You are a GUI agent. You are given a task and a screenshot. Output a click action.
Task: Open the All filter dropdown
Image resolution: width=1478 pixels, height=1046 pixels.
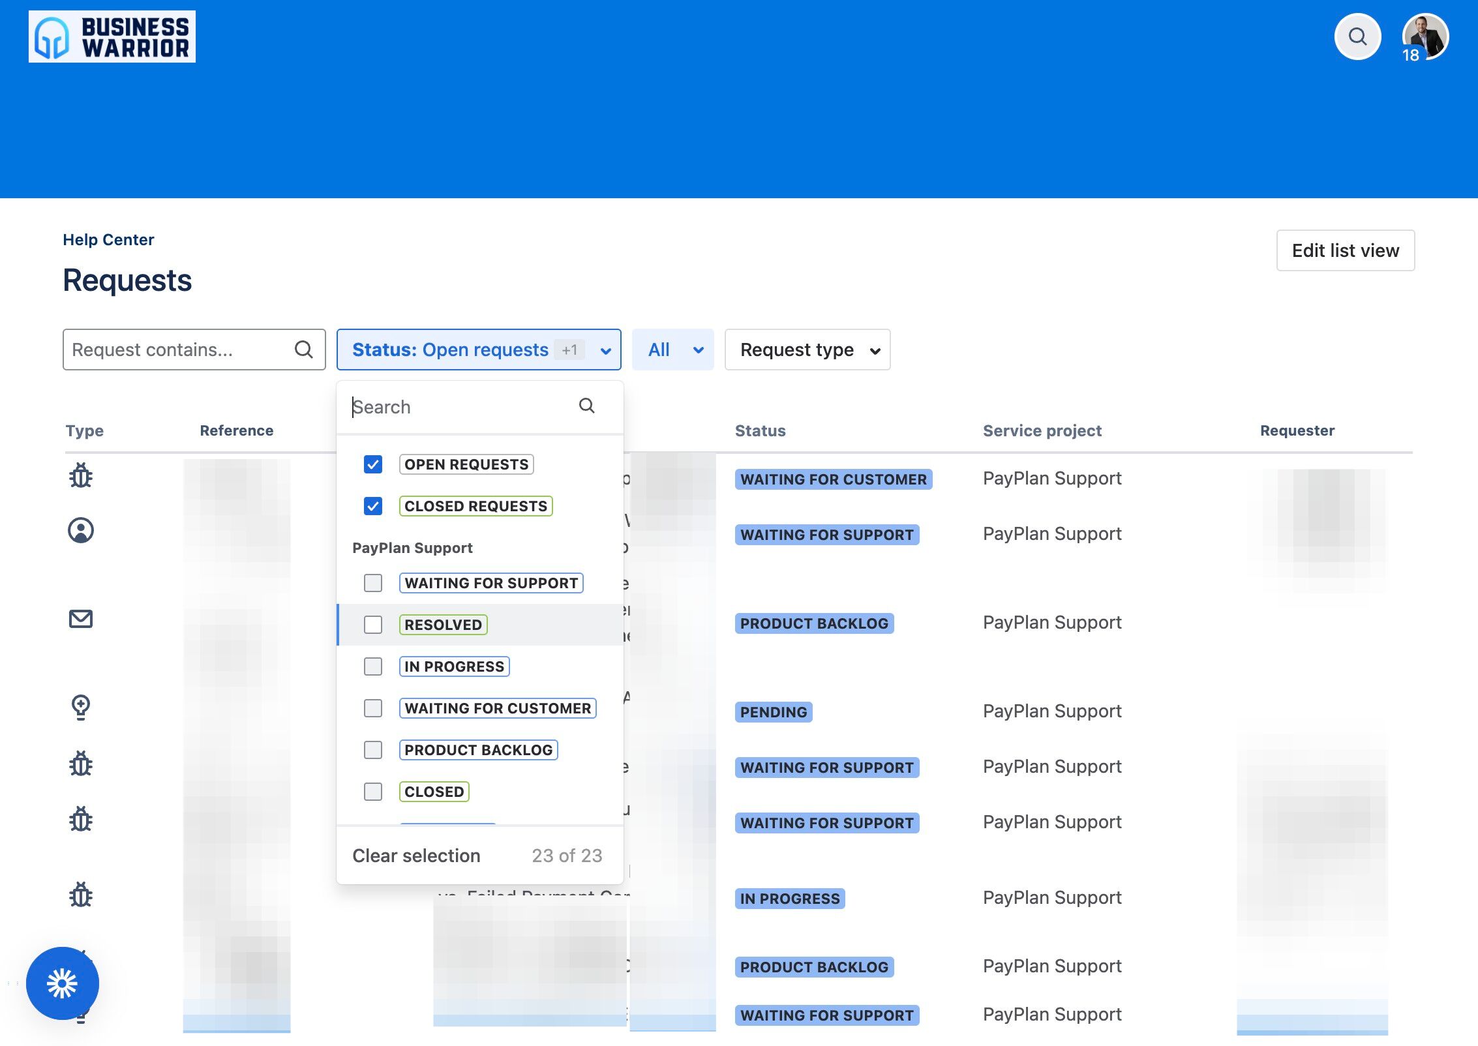coord(673,350)
